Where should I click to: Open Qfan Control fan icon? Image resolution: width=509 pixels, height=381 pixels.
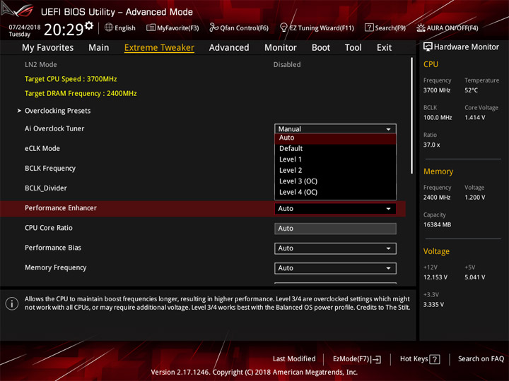point(213,28)
